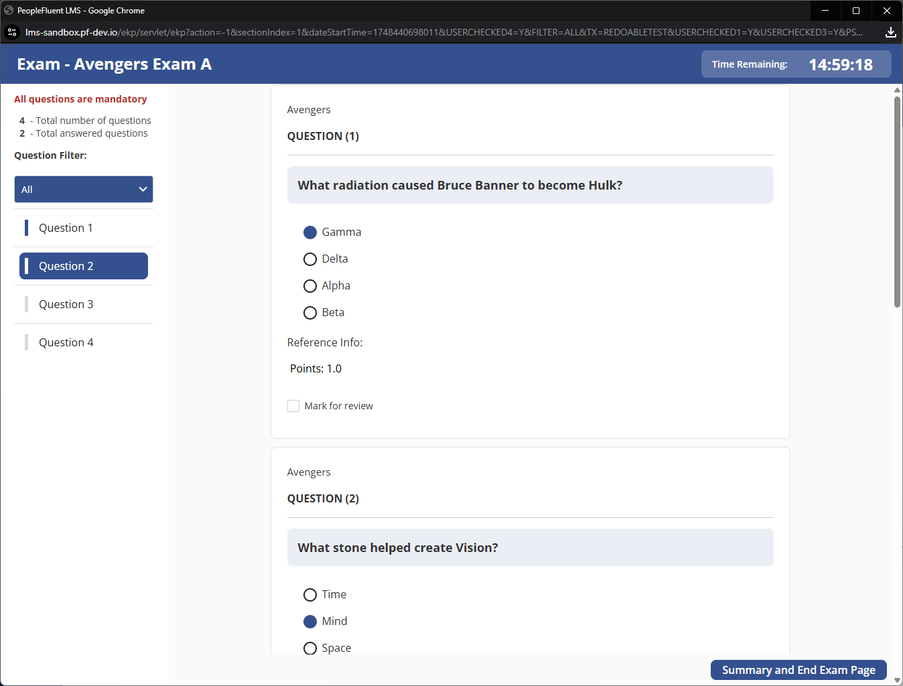Pick the Space stone option
This screenshot has width=903, height=686.
pos(310,648)
